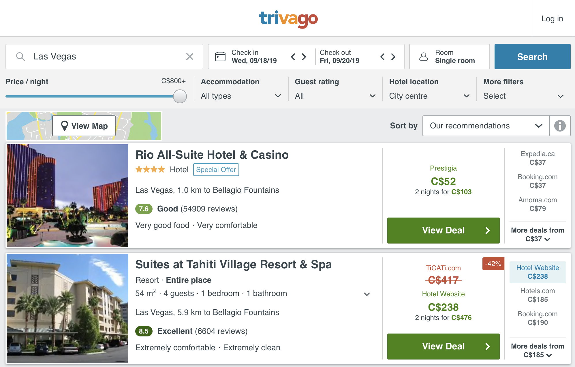
Task: Click the person icon for room selection
Action: pyautogui.click(x=423, y=57)
